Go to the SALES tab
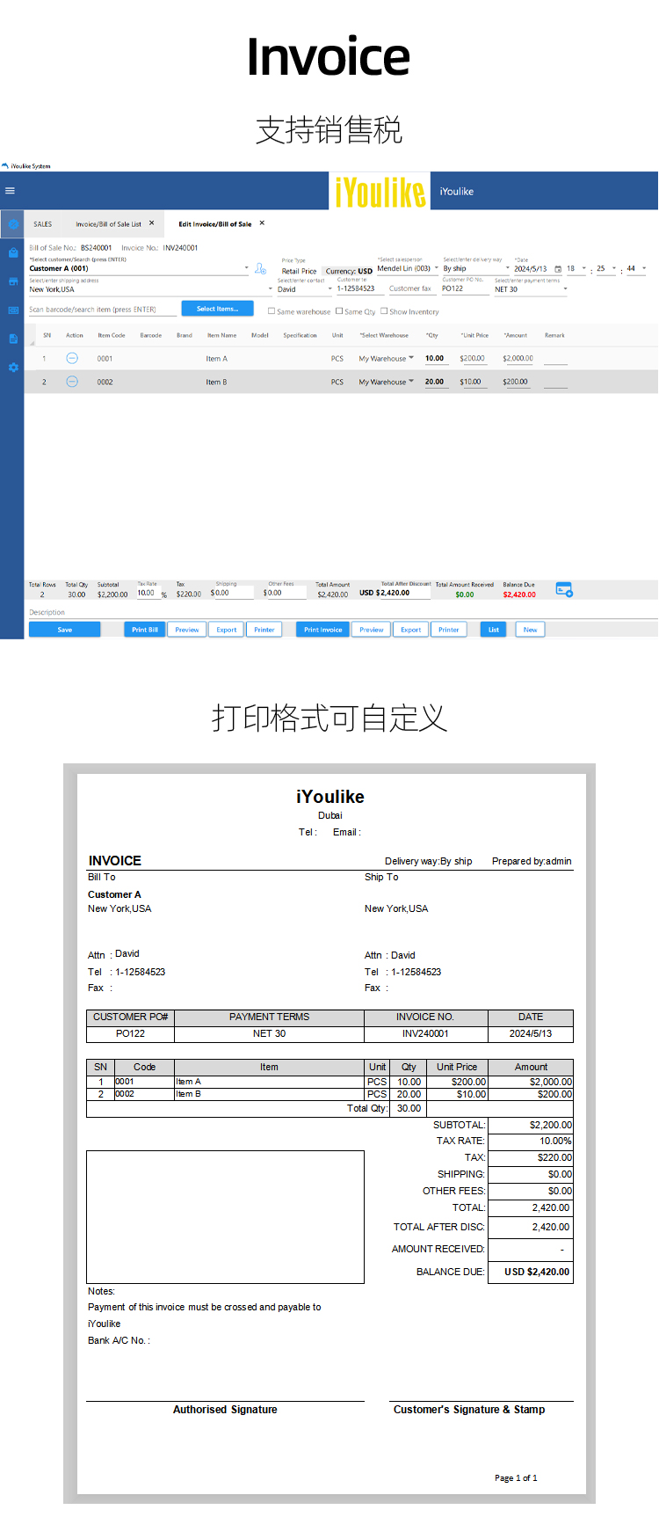The height and width of the screenshot is (1539, 659). click(x=43, y=224)
